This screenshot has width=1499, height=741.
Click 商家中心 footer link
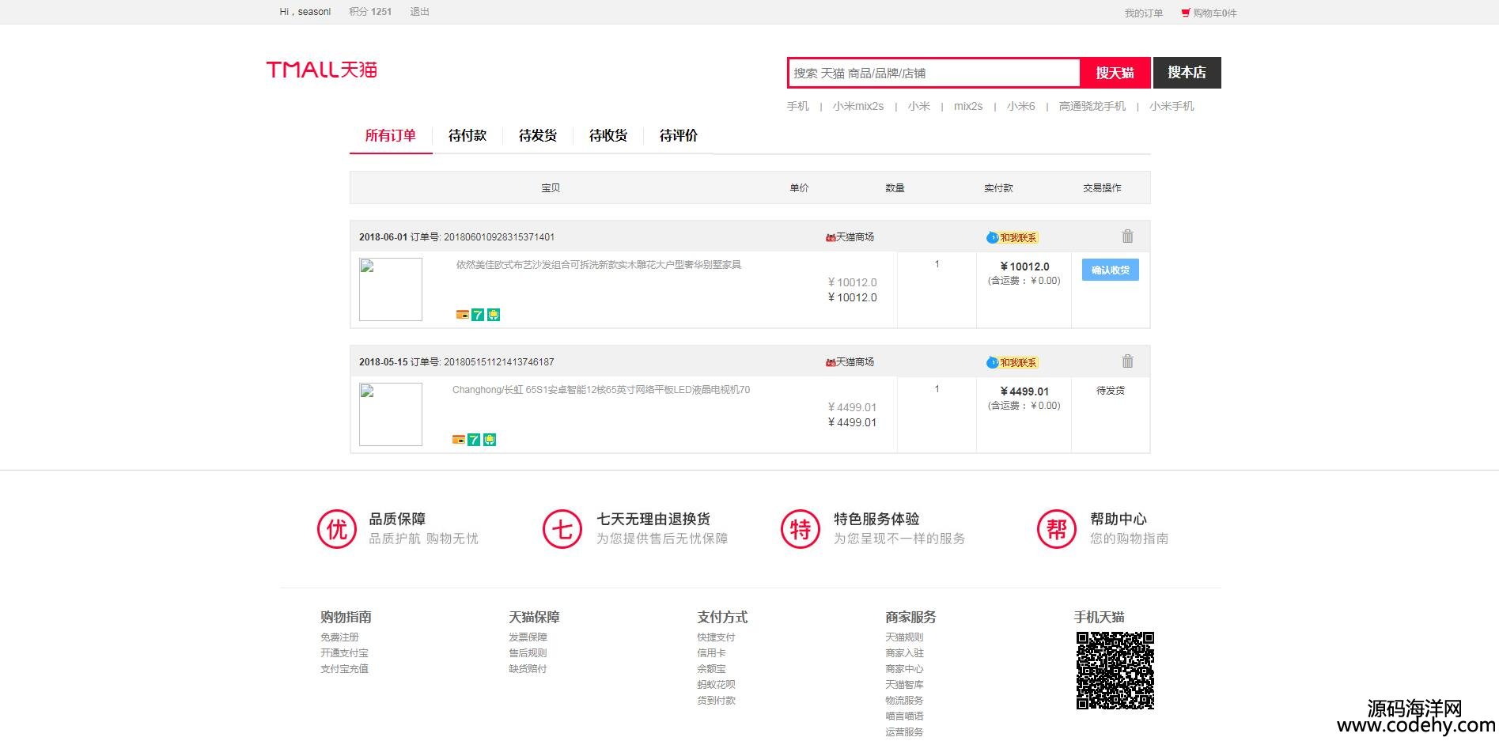point(904,669)
